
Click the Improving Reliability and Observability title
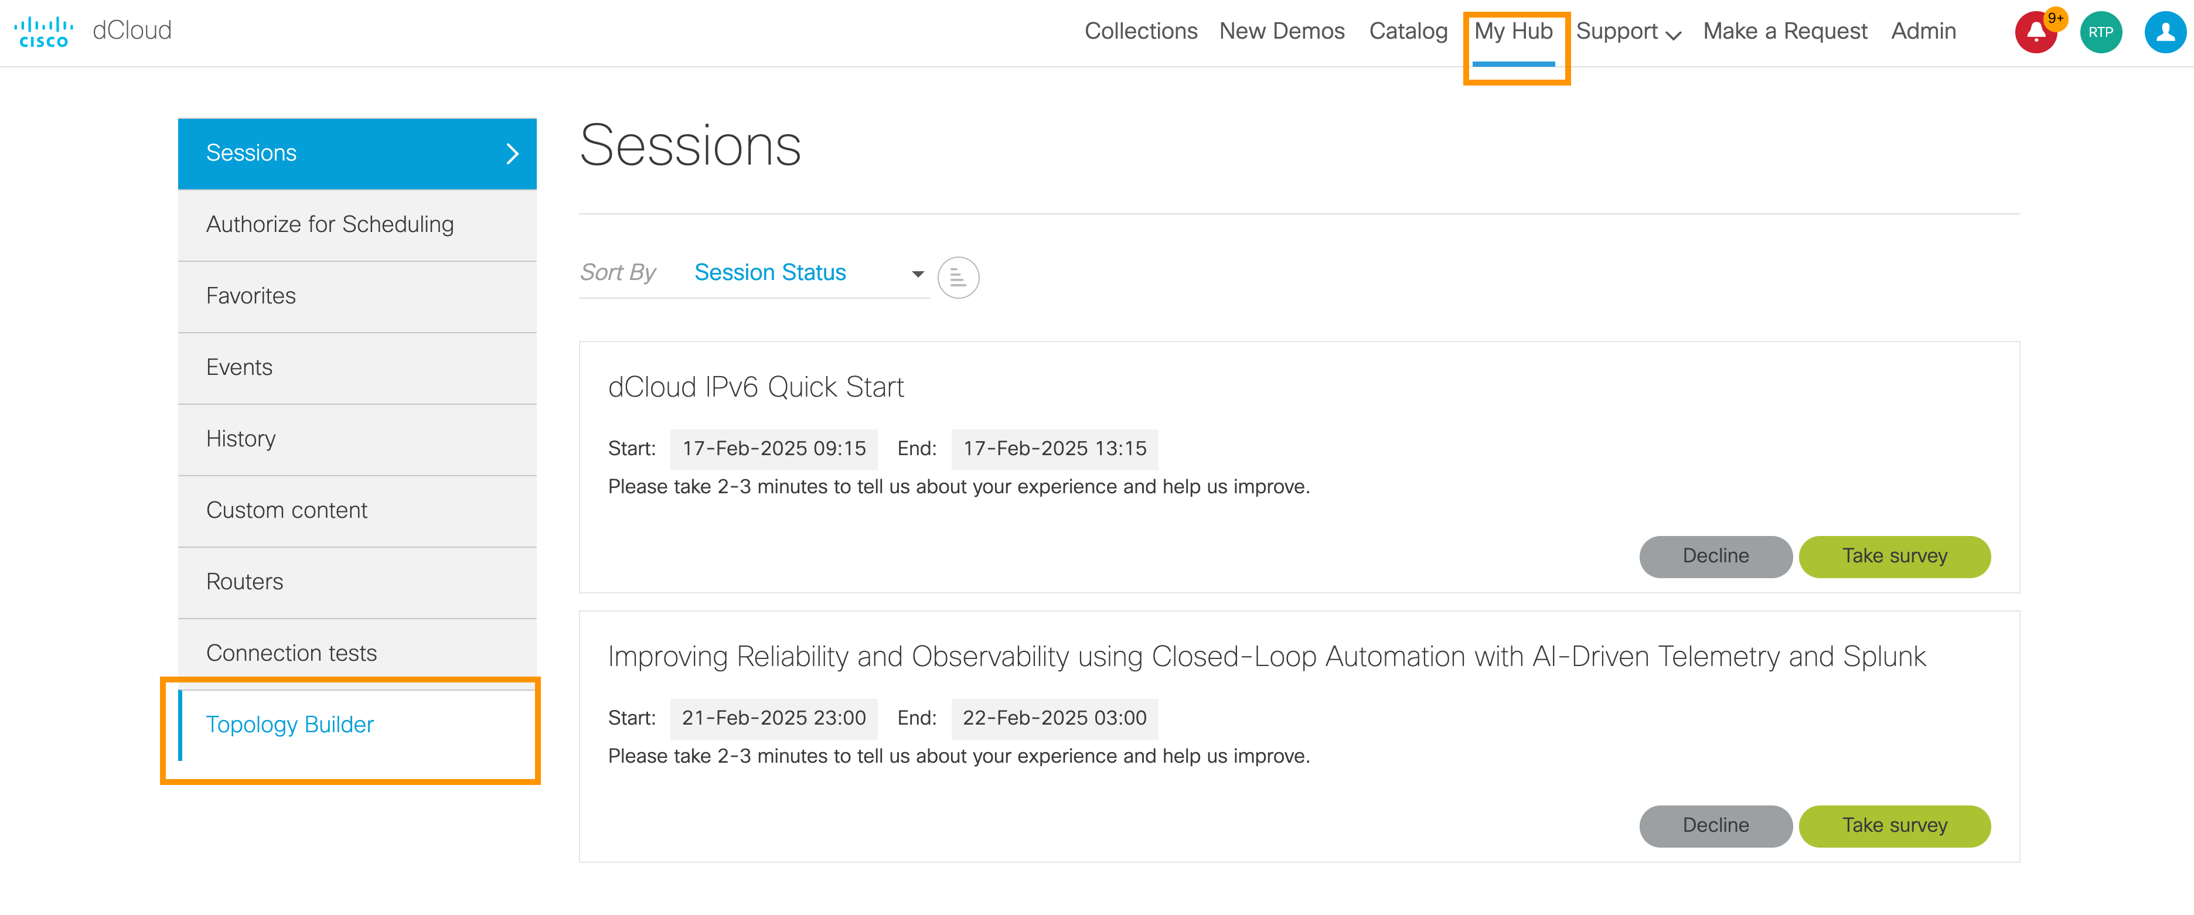coord(1266,657)
